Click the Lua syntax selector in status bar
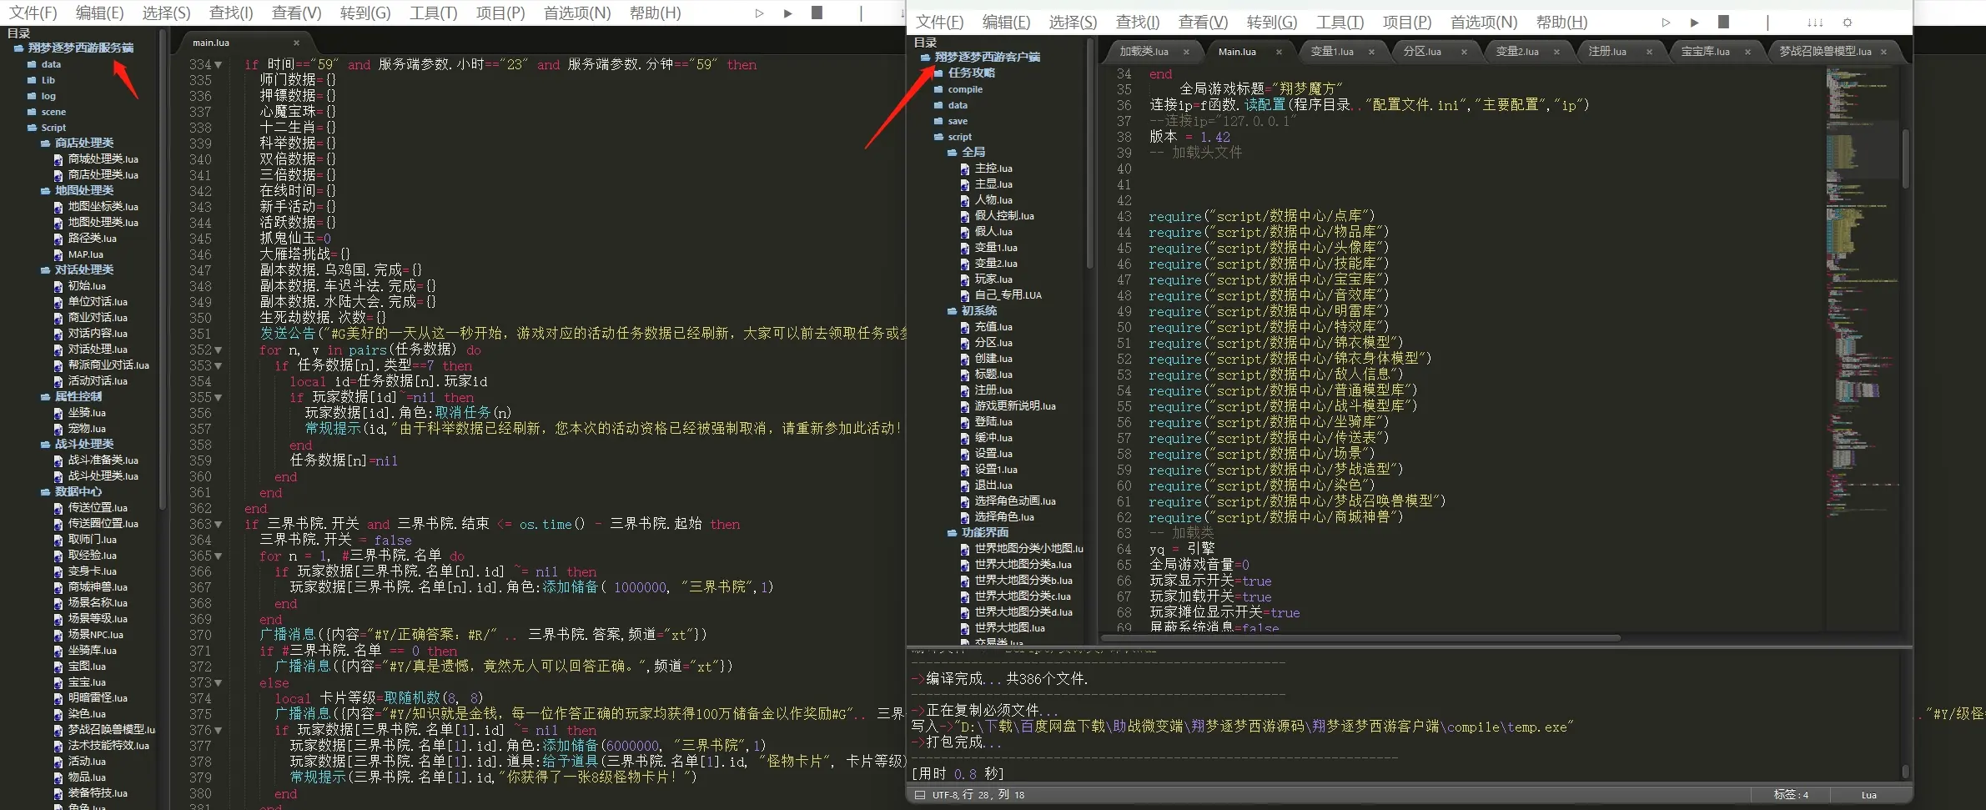The image size is (1986, 810). click(x=1868, y=795)
